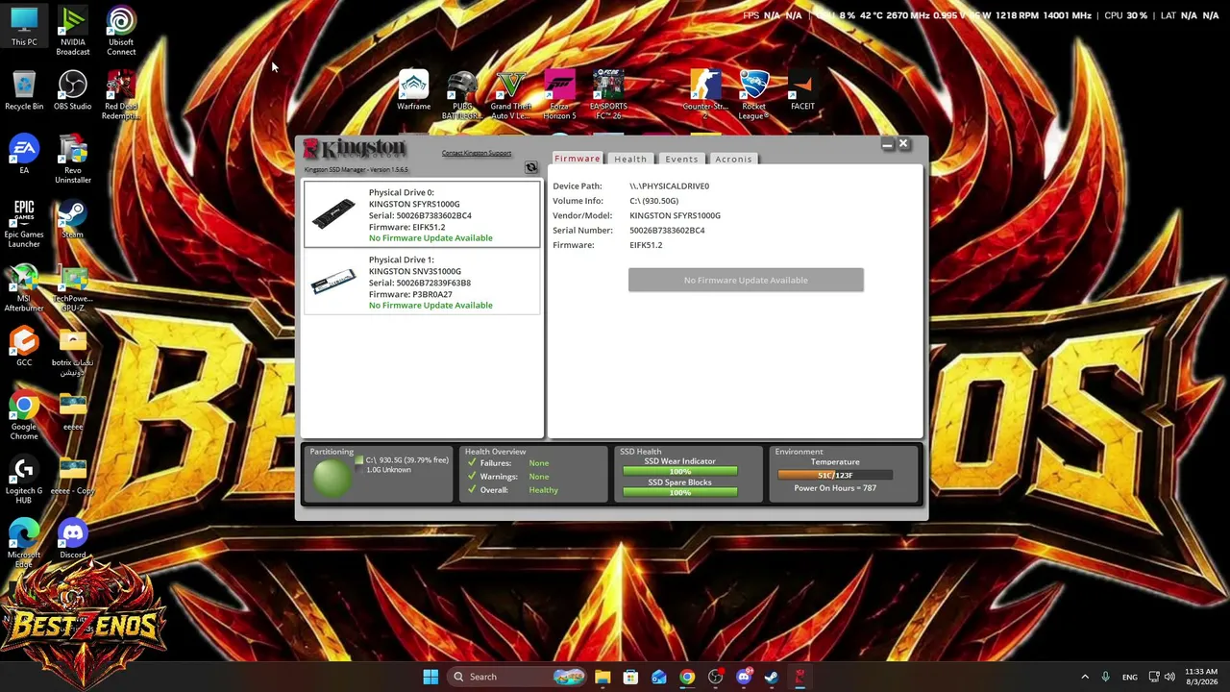Click the green partitioning pie chart
The image size is (1230, 692).
point(332,478)
